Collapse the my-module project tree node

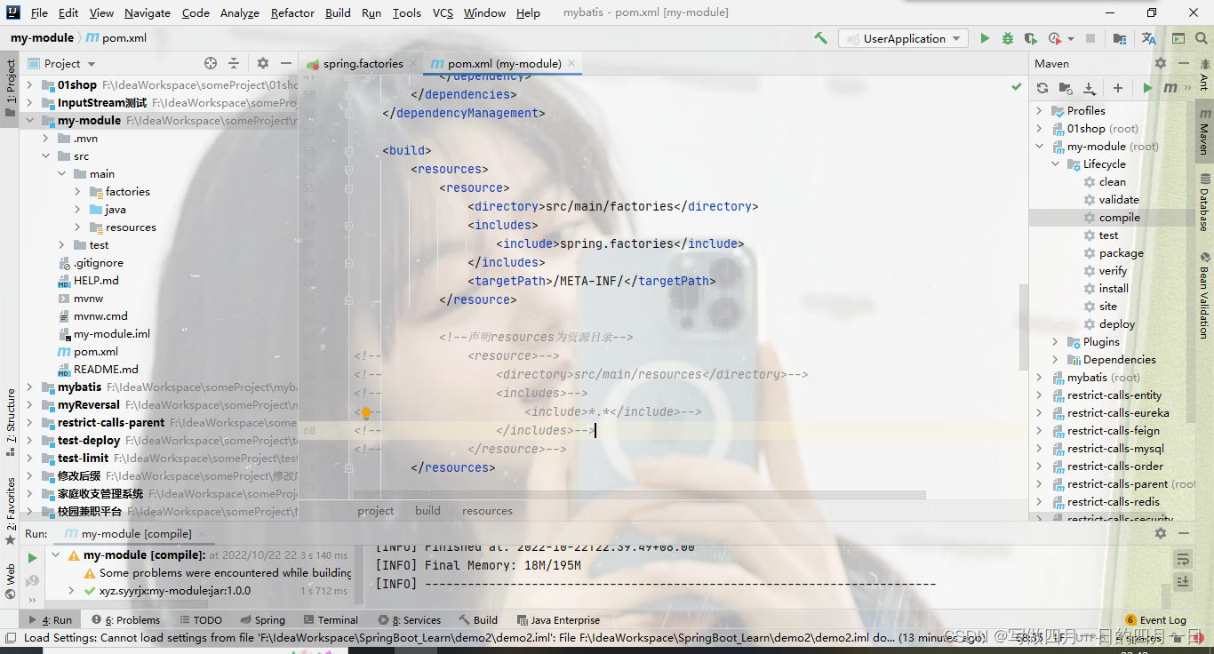pyautogui.click(x=29, y=120)
